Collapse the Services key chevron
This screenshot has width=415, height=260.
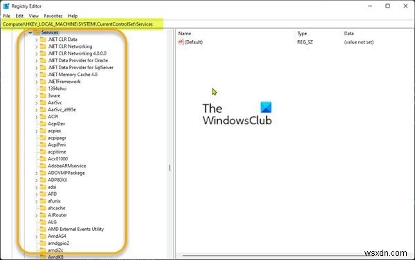(x=30, y=32)
